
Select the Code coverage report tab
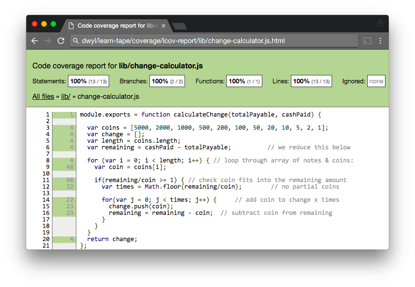118,26
